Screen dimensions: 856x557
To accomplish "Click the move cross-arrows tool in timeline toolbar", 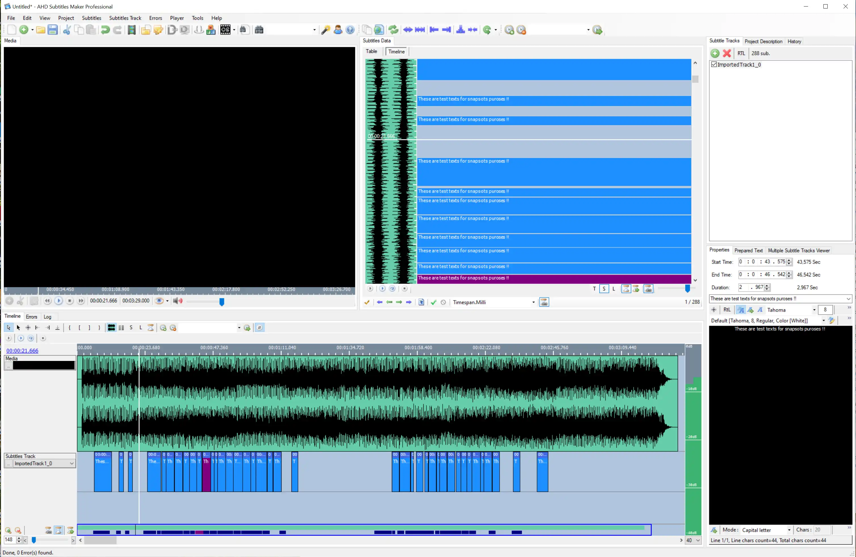I will [28, 328].
